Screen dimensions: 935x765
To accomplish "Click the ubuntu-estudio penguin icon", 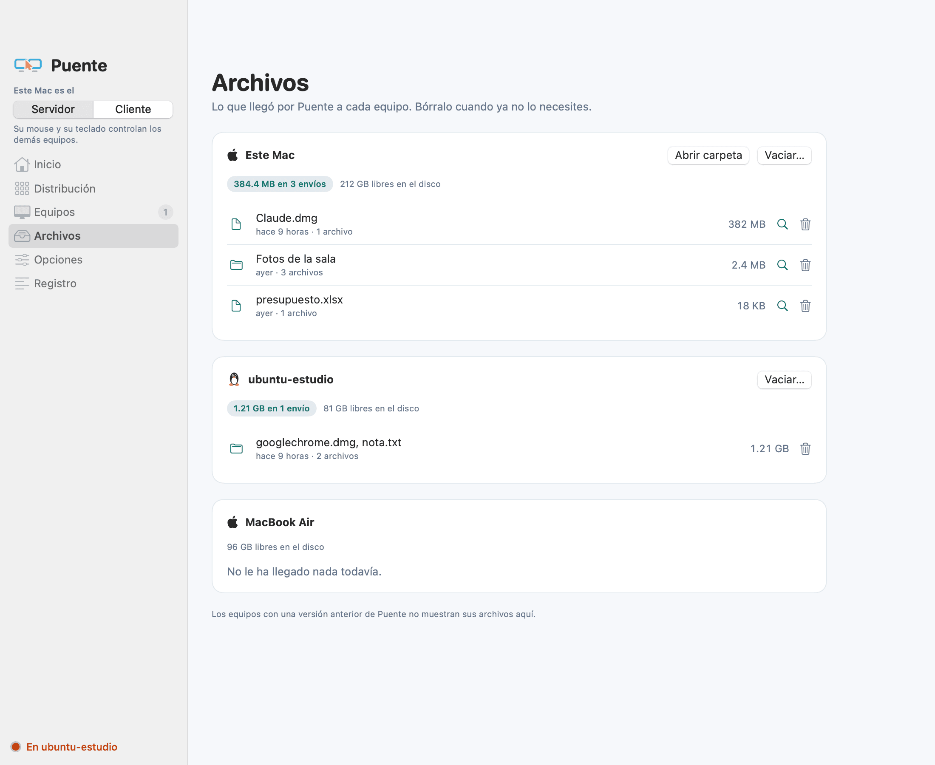I will tap(234, 380).
